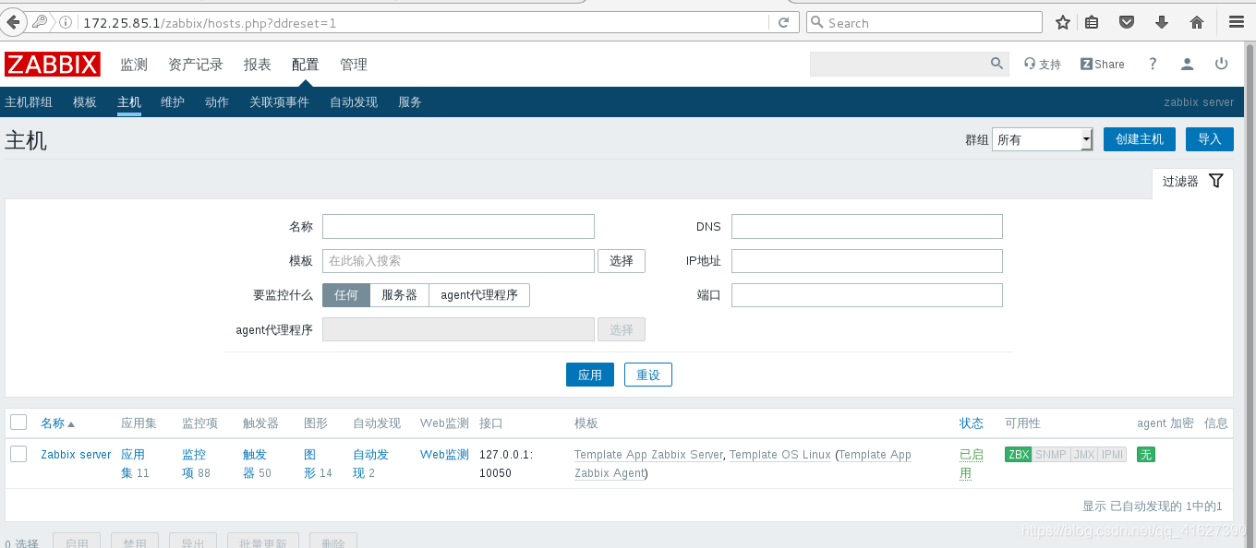The height and width of the screenshot is (548, 1256).
Task: Go to the browser home icon
Action: click(1197, 22)
